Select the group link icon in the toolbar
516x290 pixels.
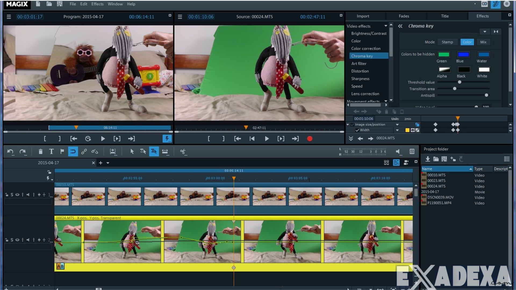(84, 152)
